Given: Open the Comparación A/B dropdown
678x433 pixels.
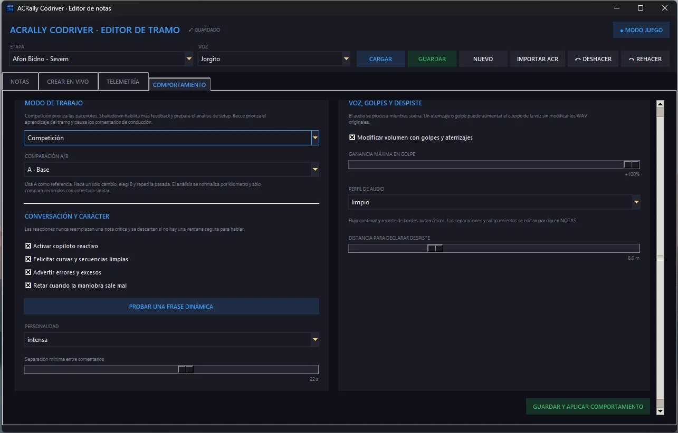Looking at the screenshot, I should [171, 170].
